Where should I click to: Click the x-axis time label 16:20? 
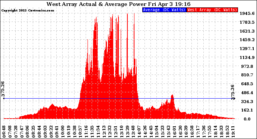coord(180,132)
